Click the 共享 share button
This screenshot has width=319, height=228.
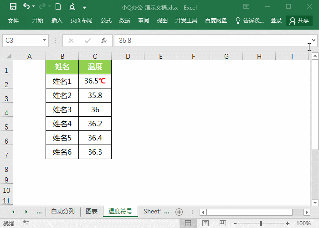pos(299,21)
